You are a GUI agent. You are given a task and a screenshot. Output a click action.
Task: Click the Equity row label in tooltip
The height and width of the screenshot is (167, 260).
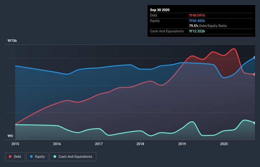click(x=155, y=21)
